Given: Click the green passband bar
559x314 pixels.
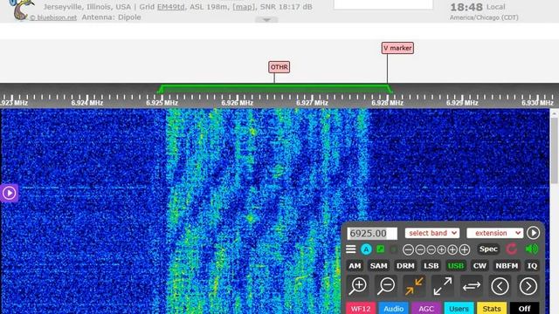Looking at the screenshot, I should 275,89.
